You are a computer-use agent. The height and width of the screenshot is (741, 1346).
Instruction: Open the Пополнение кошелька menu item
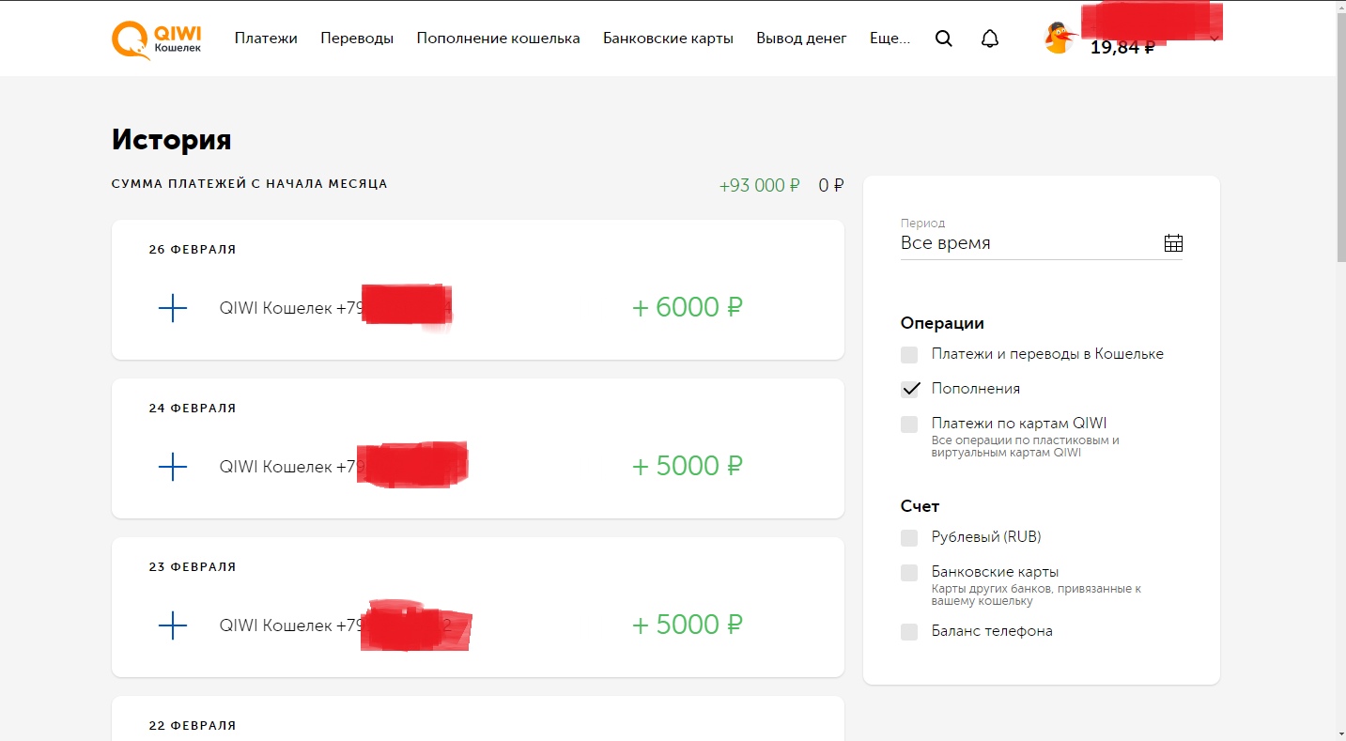click(499, 39)
